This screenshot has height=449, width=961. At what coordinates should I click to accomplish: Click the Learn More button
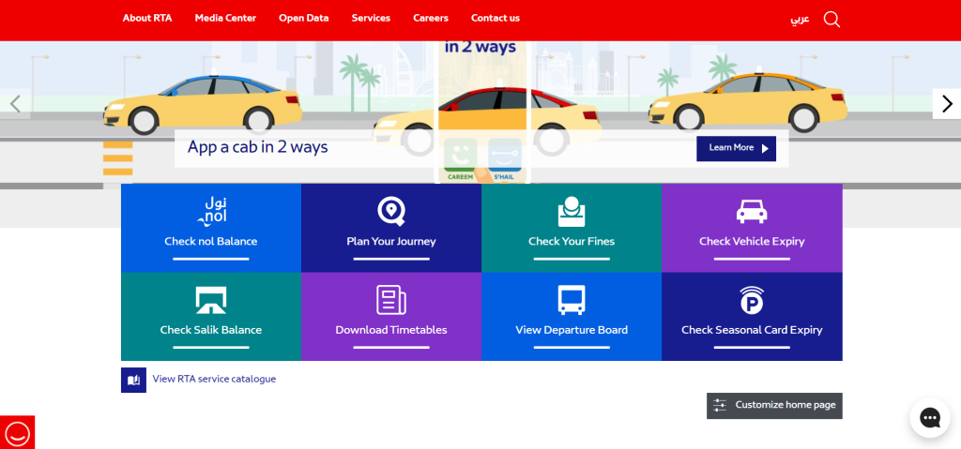pyautogui.click(x=736, y=148)
